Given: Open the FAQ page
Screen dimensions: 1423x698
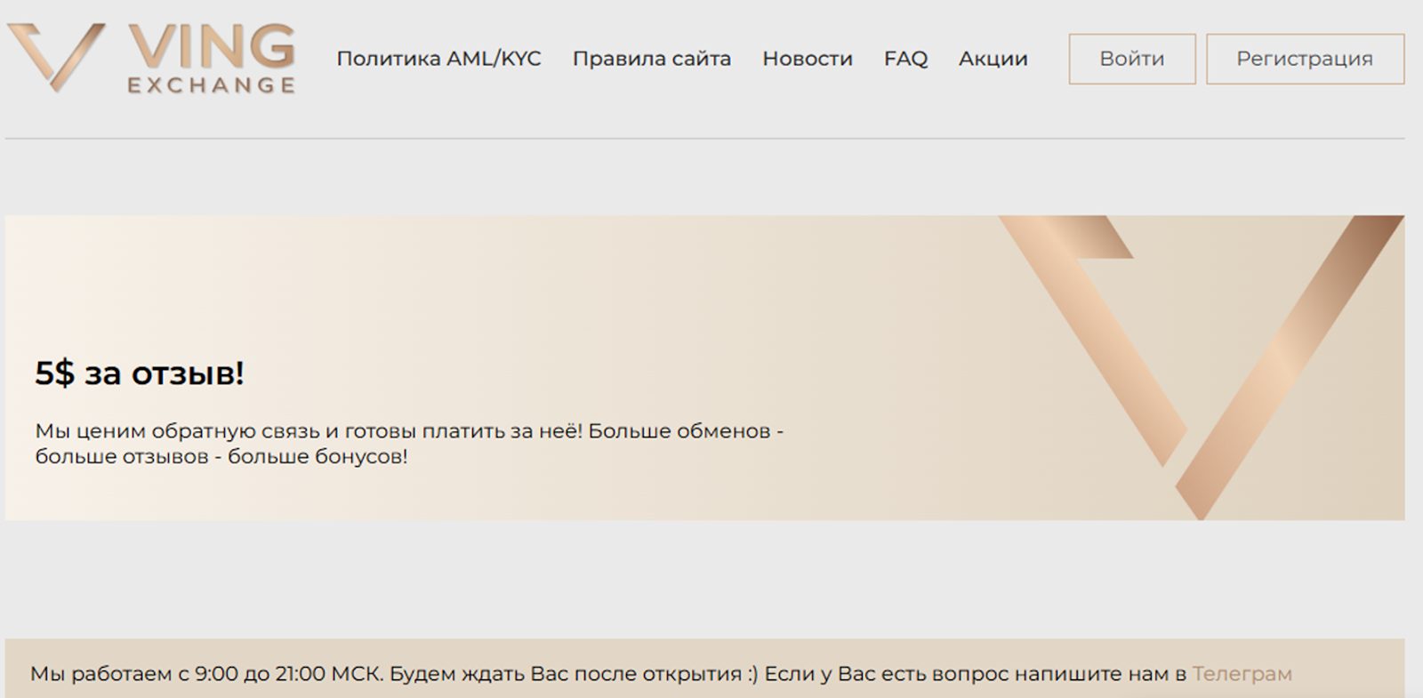Looking at the screenshot, I should click(905, 59).
